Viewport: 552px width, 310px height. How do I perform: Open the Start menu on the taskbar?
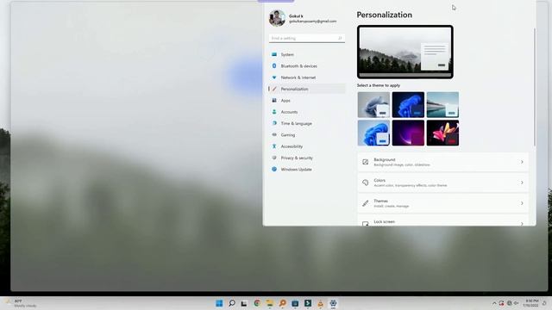[219, 303]
